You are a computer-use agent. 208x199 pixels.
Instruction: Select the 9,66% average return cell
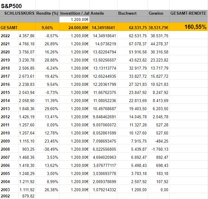47,28
